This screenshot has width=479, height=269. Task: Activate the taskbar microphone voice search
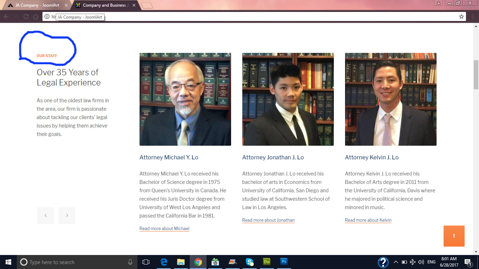point(130,262)
